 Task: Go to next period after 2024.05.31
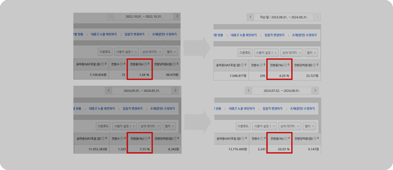175,91
